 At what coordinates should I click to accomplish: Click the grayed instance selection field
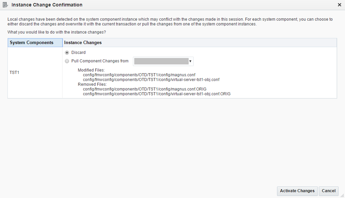(x=161, y=61)
